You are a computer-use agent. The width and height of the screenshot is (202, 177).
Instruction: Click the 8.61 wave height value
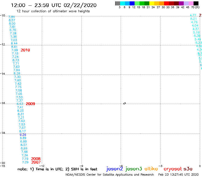(x=14, y=47)
